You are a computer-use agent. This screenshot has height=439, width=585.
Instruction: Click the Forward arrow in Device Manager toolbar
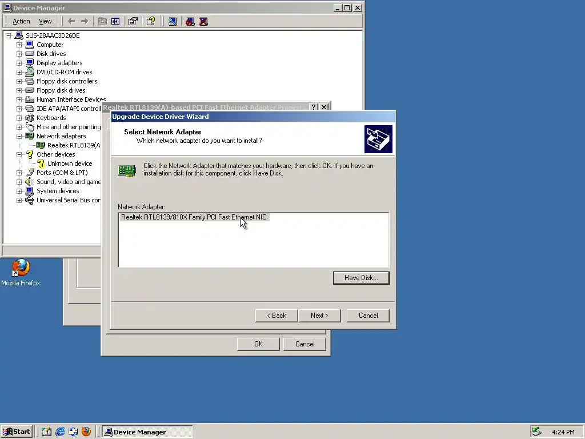pyautogui.click(x=85, y=21)
